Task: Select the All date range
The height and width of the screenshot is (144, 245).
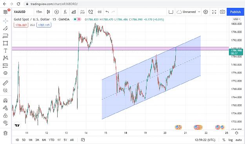Action: click(x=72, y=140)
